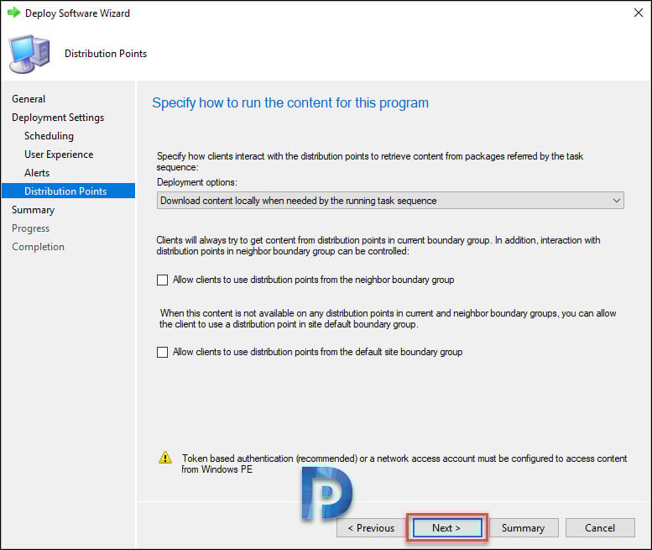Screen dimensions: 652x550
Task: Click the blue P watermark logo
Action: [326, 493]
